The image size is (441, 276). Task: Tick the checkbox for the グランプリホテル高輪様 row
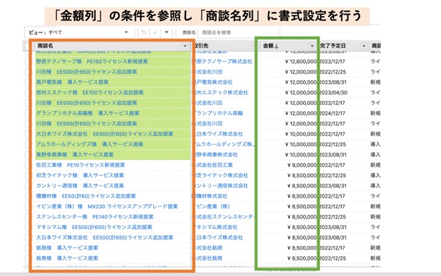click(x=27, y=113)
